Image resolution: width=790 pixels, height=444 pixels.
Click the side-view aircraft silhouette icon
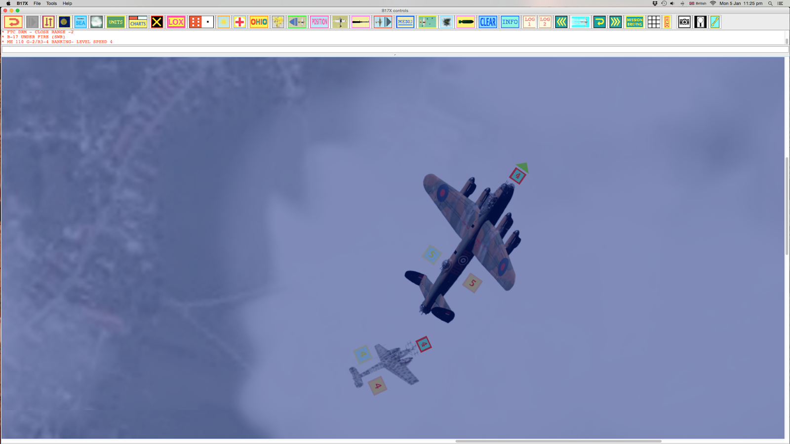(x=361, y=22)
